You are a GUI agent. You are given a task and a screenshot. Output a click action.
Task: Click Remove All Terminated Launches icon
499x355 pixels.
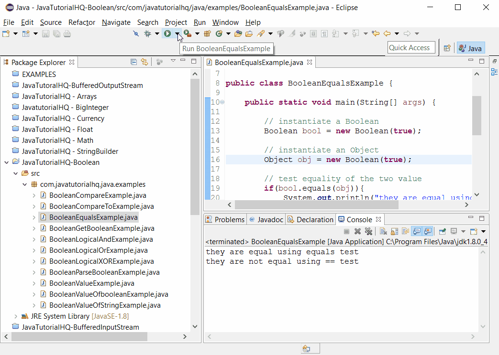pyautogui.click(x=368, y=231)
